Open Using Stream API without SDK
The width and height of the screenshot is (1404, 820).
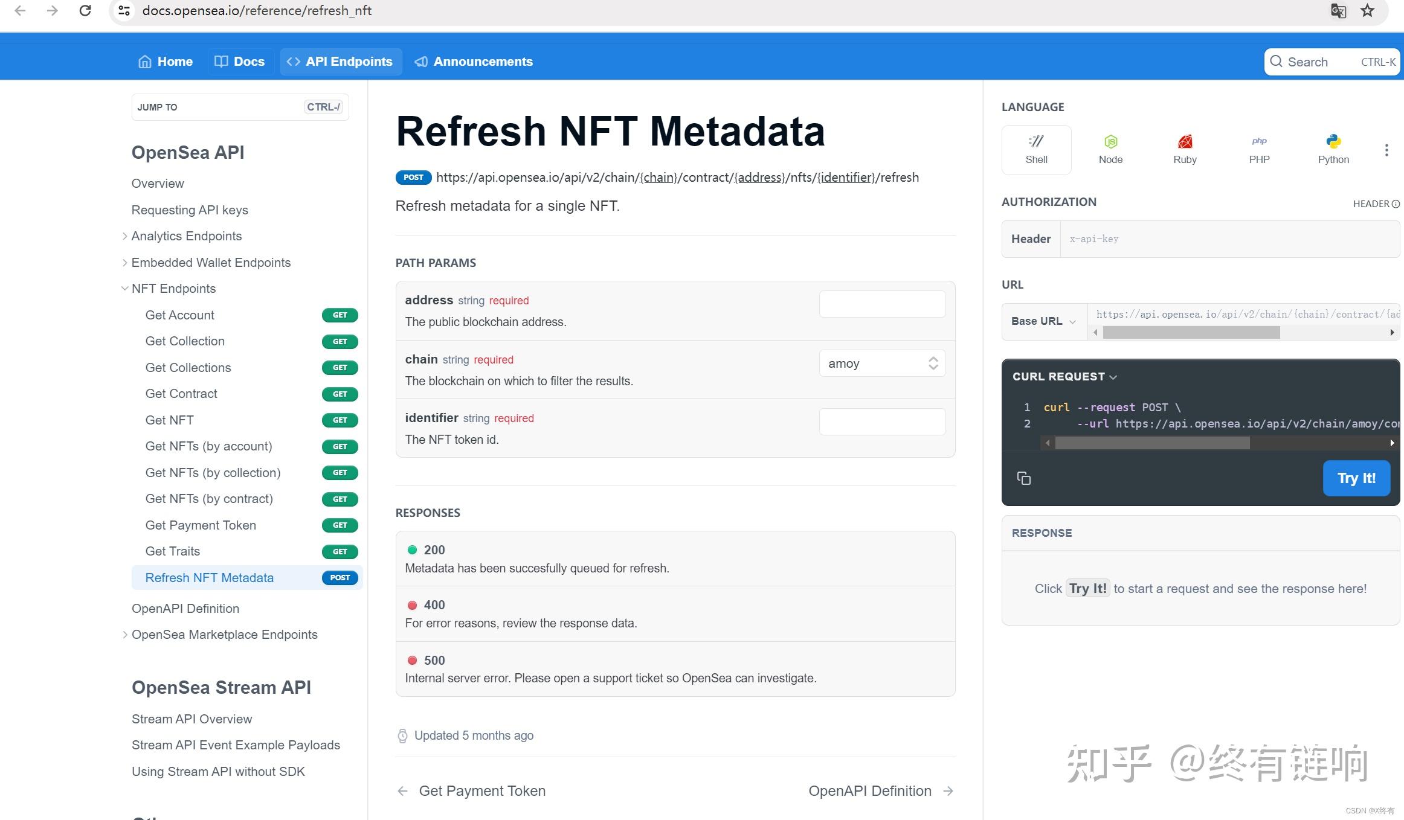click(x=218, y=772)
